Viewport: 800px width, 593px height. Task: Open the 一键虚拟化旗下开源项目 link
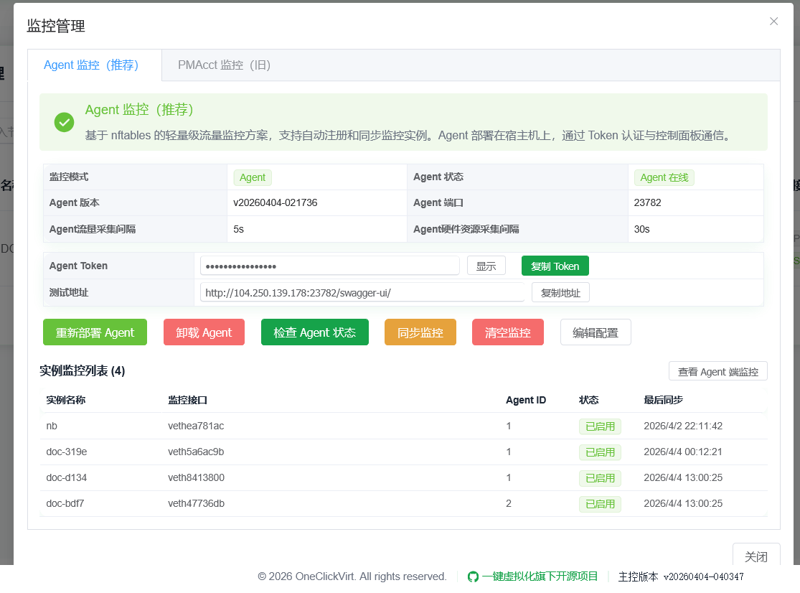540,576
